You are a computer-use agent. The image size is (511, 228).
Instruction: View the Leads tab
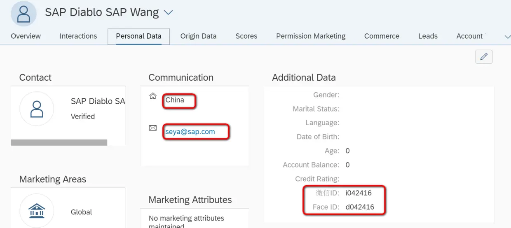tap(428, 36)
